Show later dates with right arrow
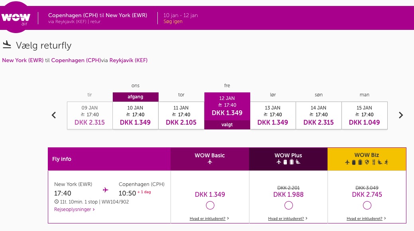This screenshot has width=414, height=231. [x=401, y=115]
